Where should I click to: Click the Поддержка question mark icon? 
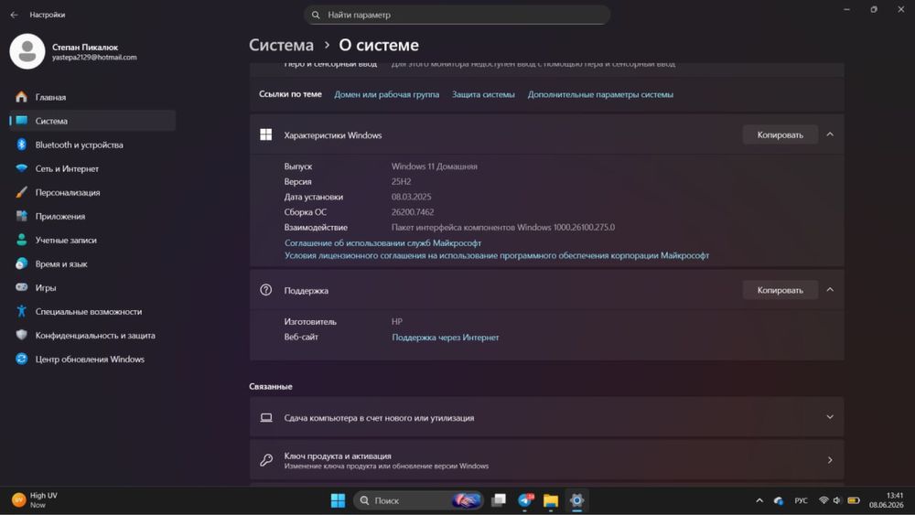point(265,290)
